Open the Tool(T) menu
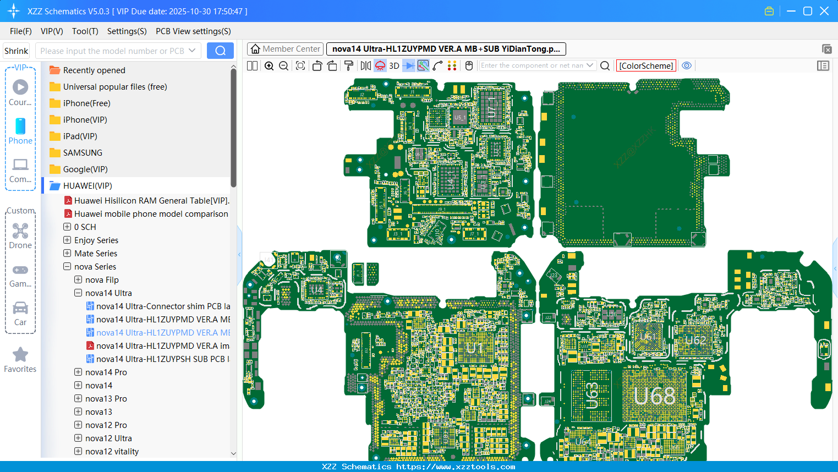 click(85, 31)
